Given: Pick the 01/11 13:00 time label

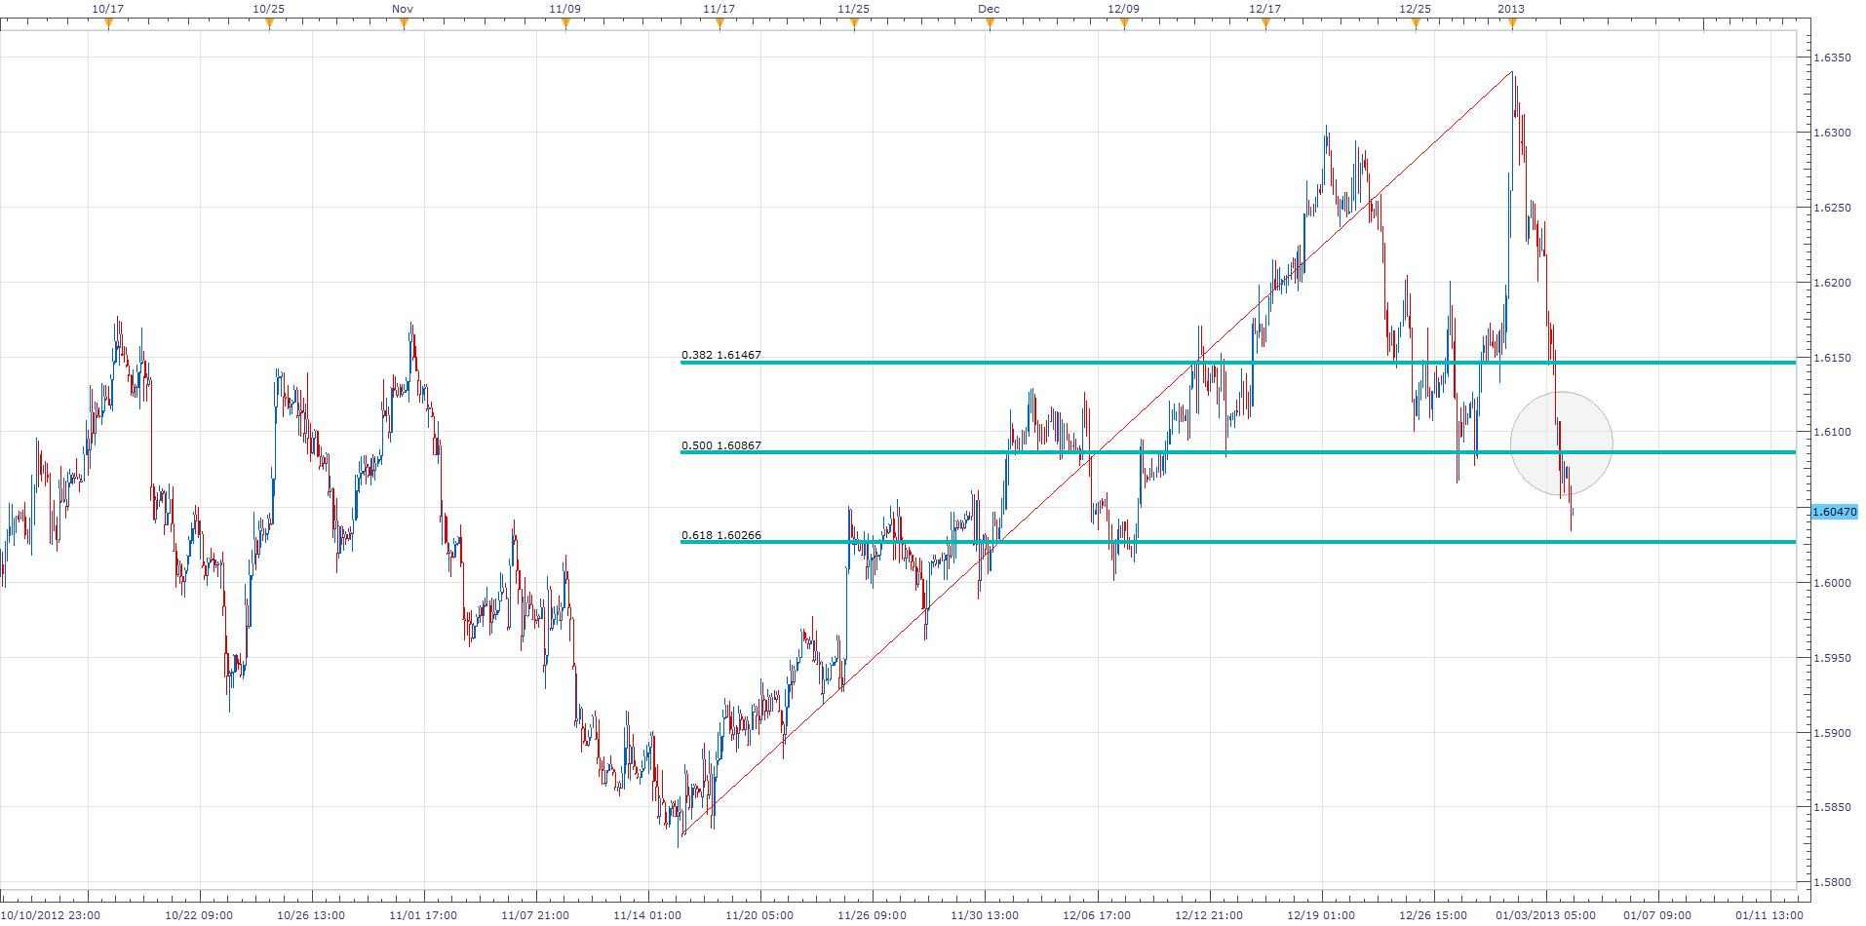Looking at the screenshot, I should point(1770,915).
